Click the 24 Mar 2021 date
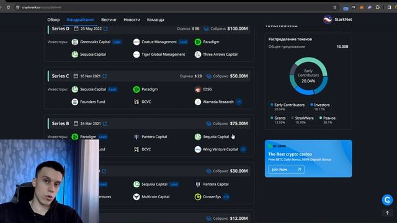Image resolution: width=397 pixels, height=223 pixels. [91, 124]
